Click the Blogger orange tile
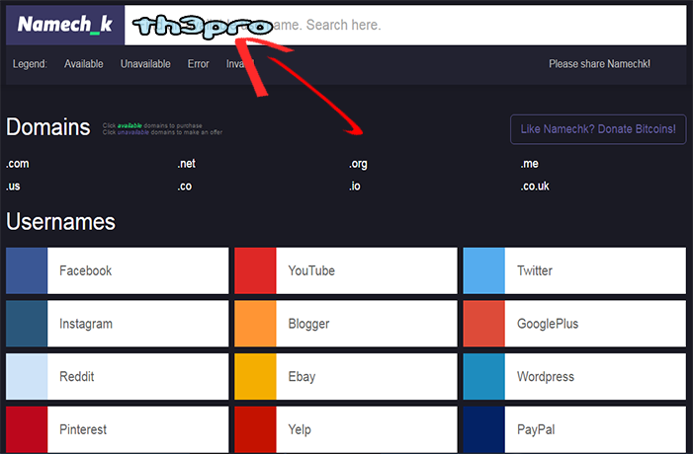 tap(255, 324)
